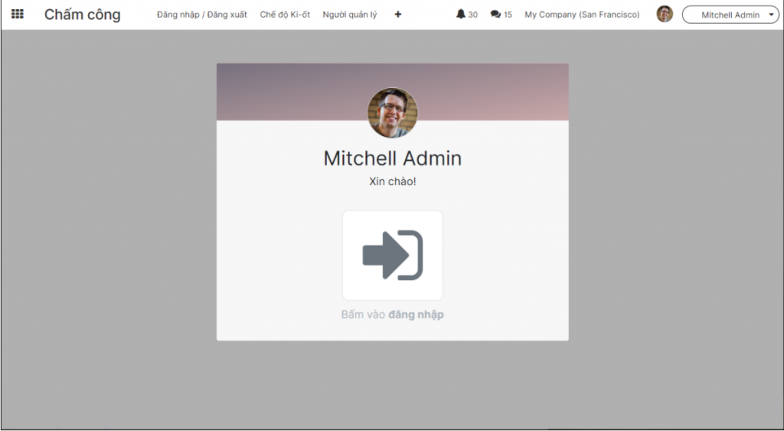Open My Company (San Francisco) switcher
The width and height of the screenshot is (784, 431).
[x=582, y=15]
